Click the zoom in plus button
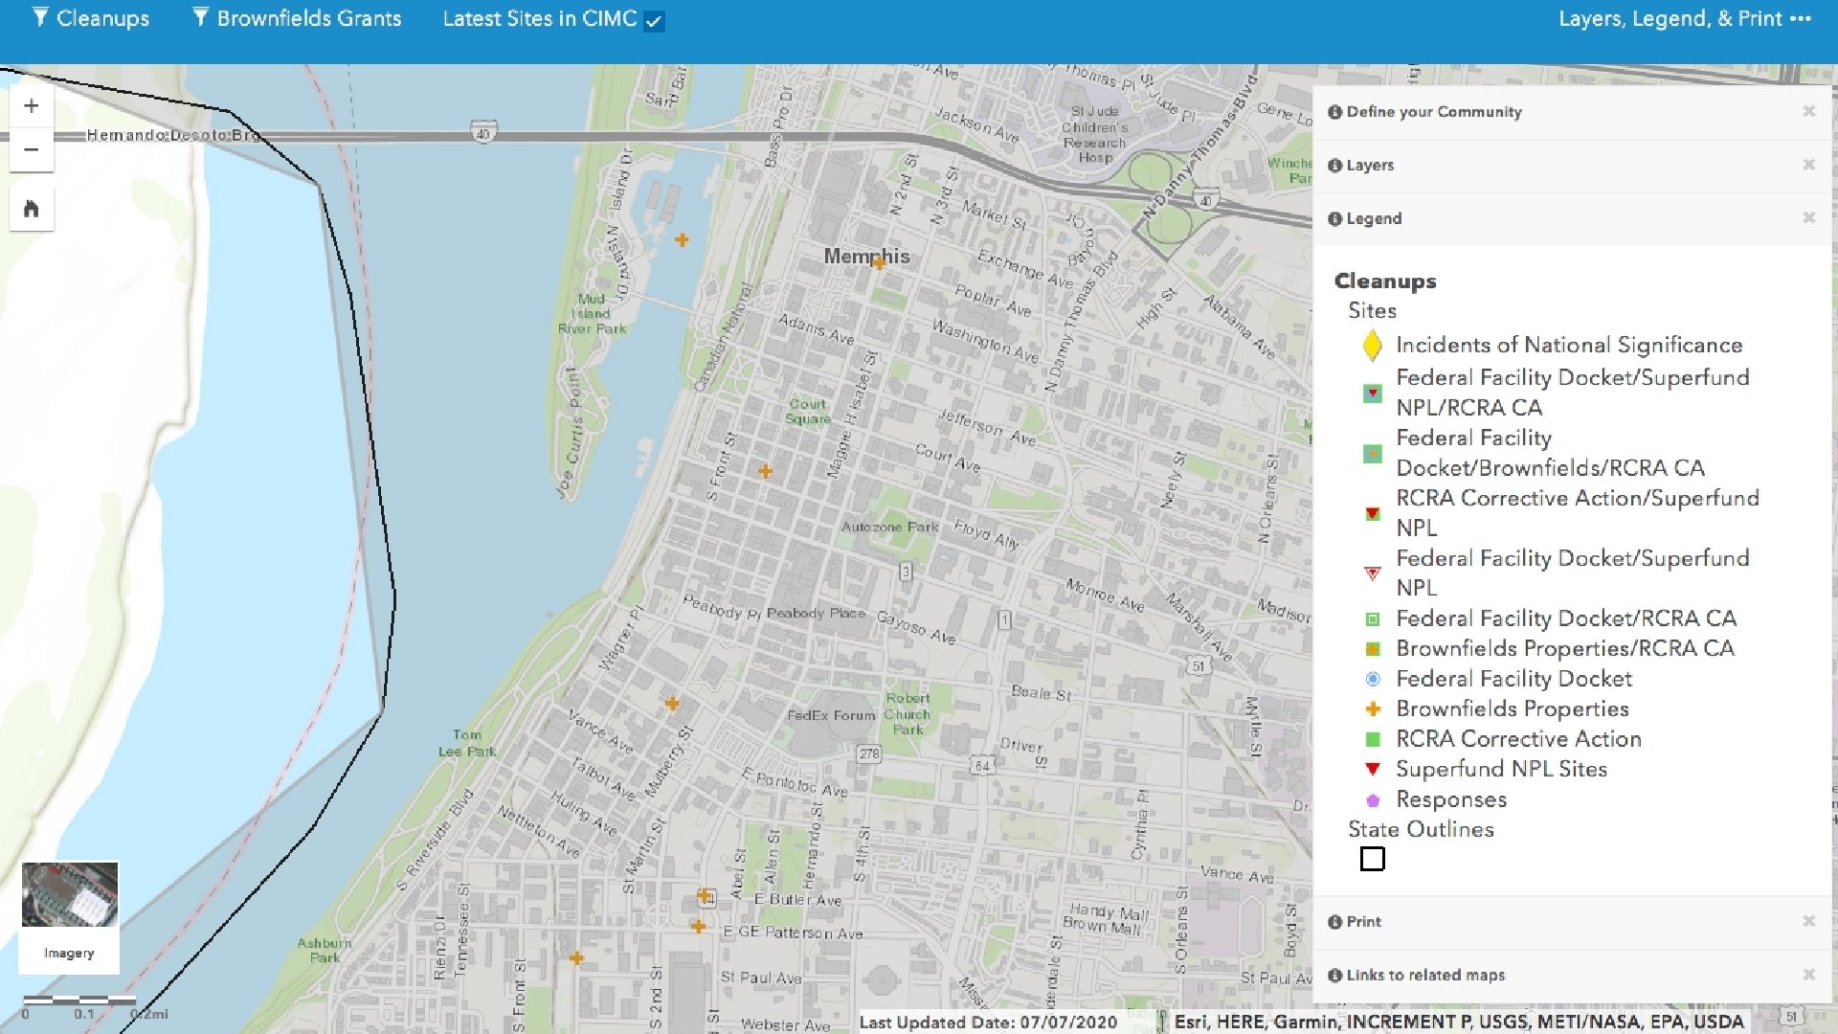The width and height of the screenshot is (1838, 1034). tap(31, 106)
